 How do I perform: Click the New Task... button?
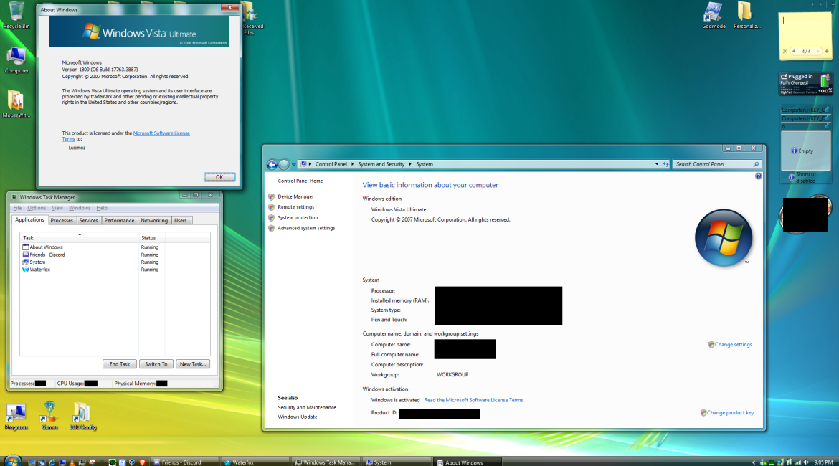tap(193, 364)
